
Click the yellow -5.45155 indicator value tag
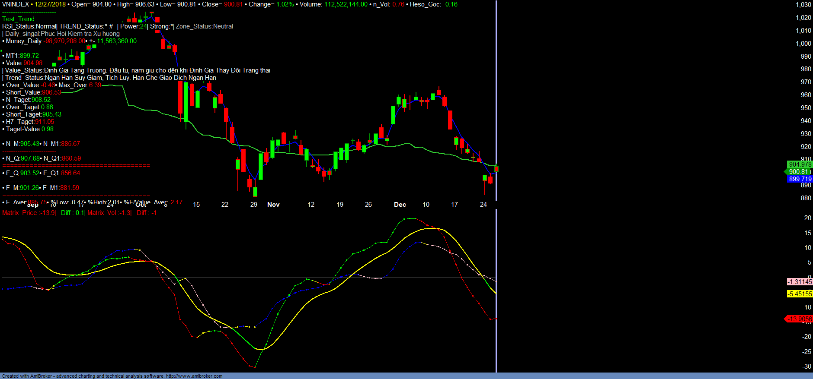(800, 294)
